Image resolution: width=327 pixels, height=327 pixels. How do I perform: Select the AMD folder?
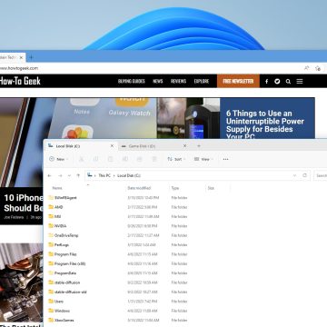(x=58, y=207)
